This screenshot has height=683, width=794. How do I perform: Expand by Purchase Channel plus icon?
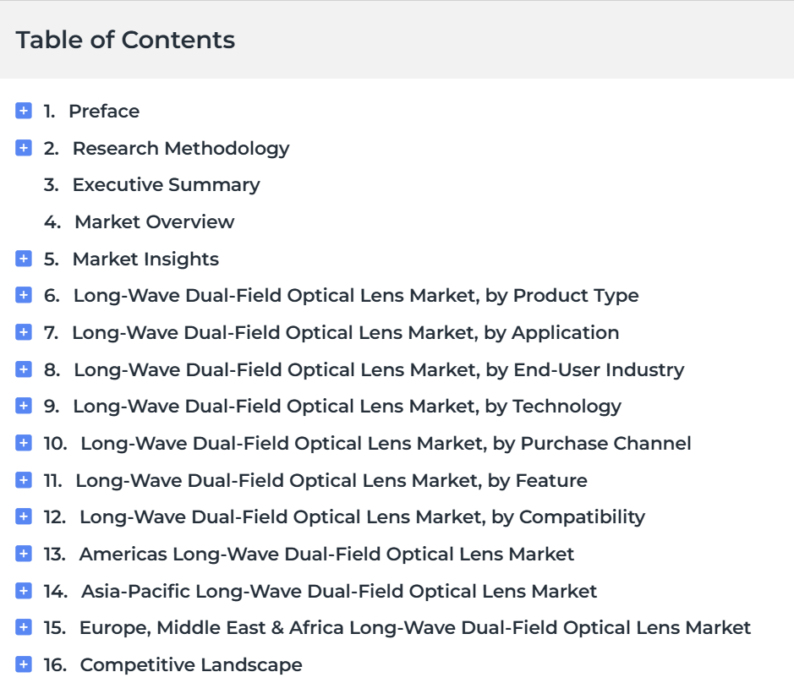[x=24, y=442]
